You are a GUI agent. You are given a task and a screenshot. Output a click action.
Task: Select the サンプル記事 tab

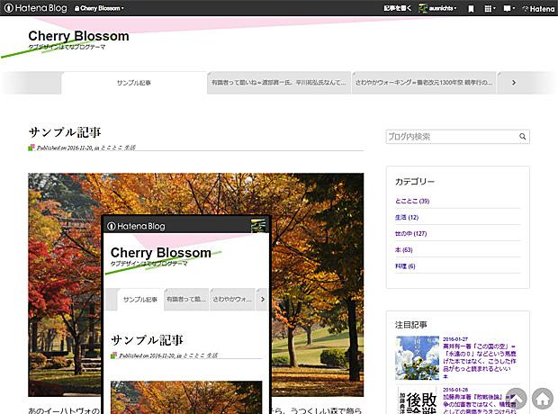134,83
